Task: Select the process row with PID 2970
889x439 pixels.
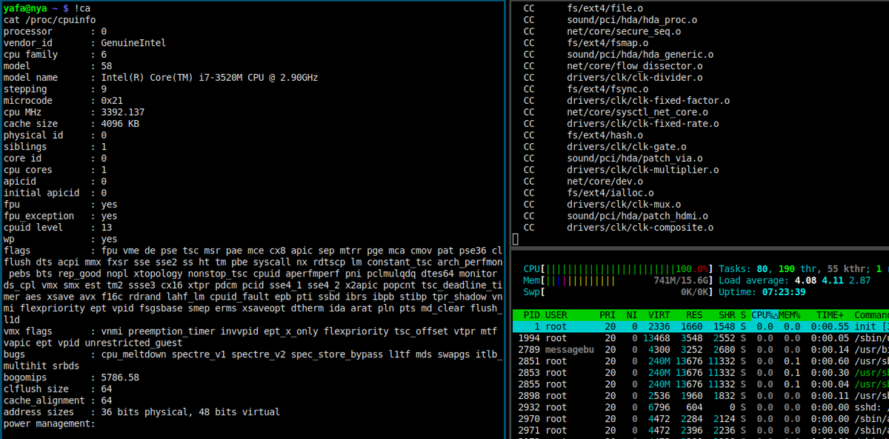Action: click(700, 419)
